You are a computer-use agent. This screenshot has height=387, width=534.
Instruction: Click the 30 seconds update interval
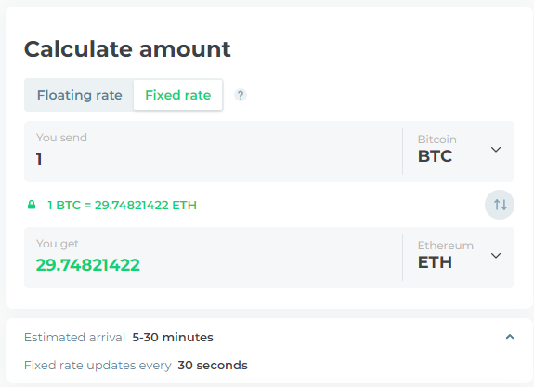tap(213, 366)
